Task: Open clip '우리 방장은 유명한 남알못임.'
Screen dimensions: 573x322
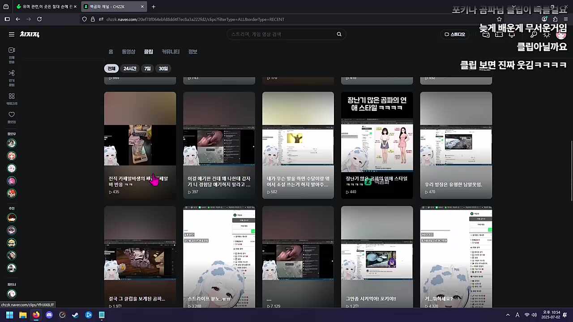Action: (456, 145)
